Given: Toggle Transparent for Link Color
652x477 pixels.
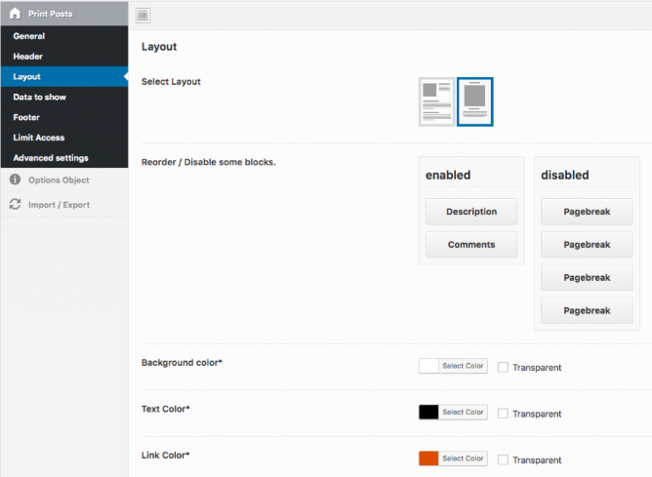Looking at the screenshot, I should 503,459.
